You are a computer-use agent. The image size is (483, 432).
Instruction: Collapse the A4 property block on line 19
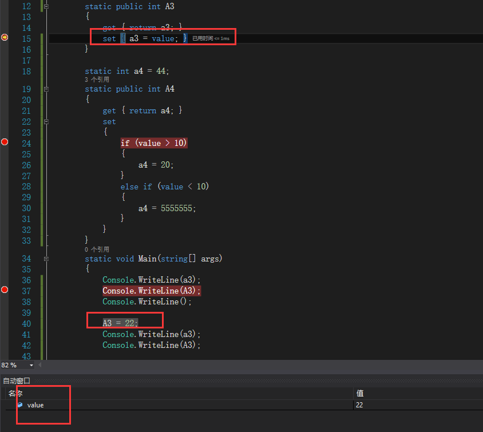click(45, 89)
